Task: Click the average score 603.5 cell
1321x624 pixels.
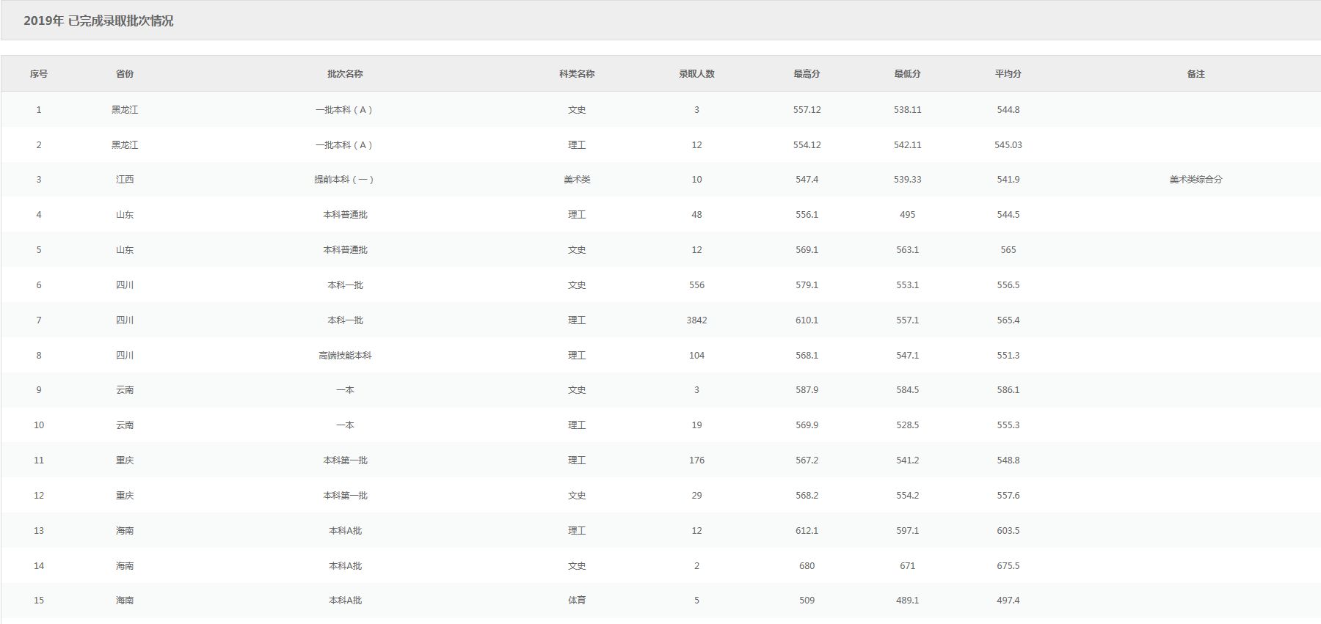Action: tap(1008, 531)
